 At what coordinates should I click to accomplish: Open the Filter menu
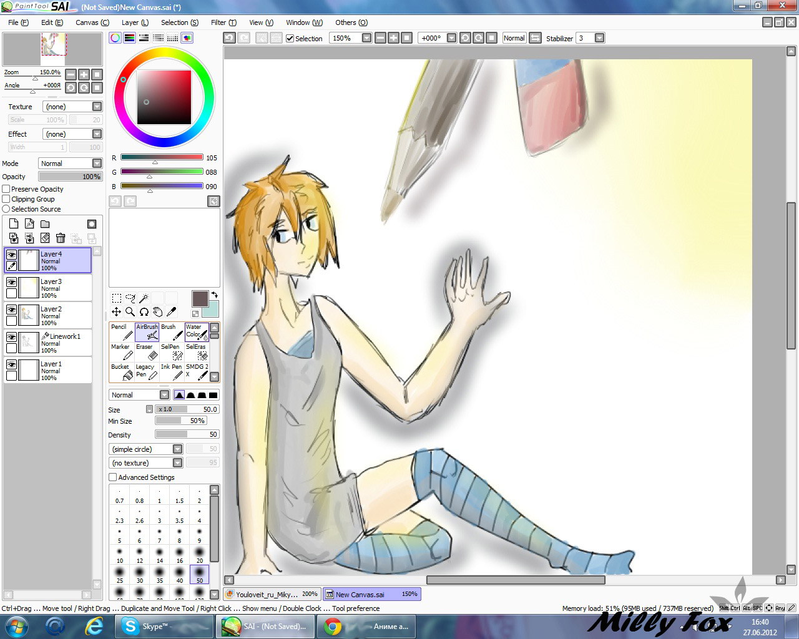[223, 22]
